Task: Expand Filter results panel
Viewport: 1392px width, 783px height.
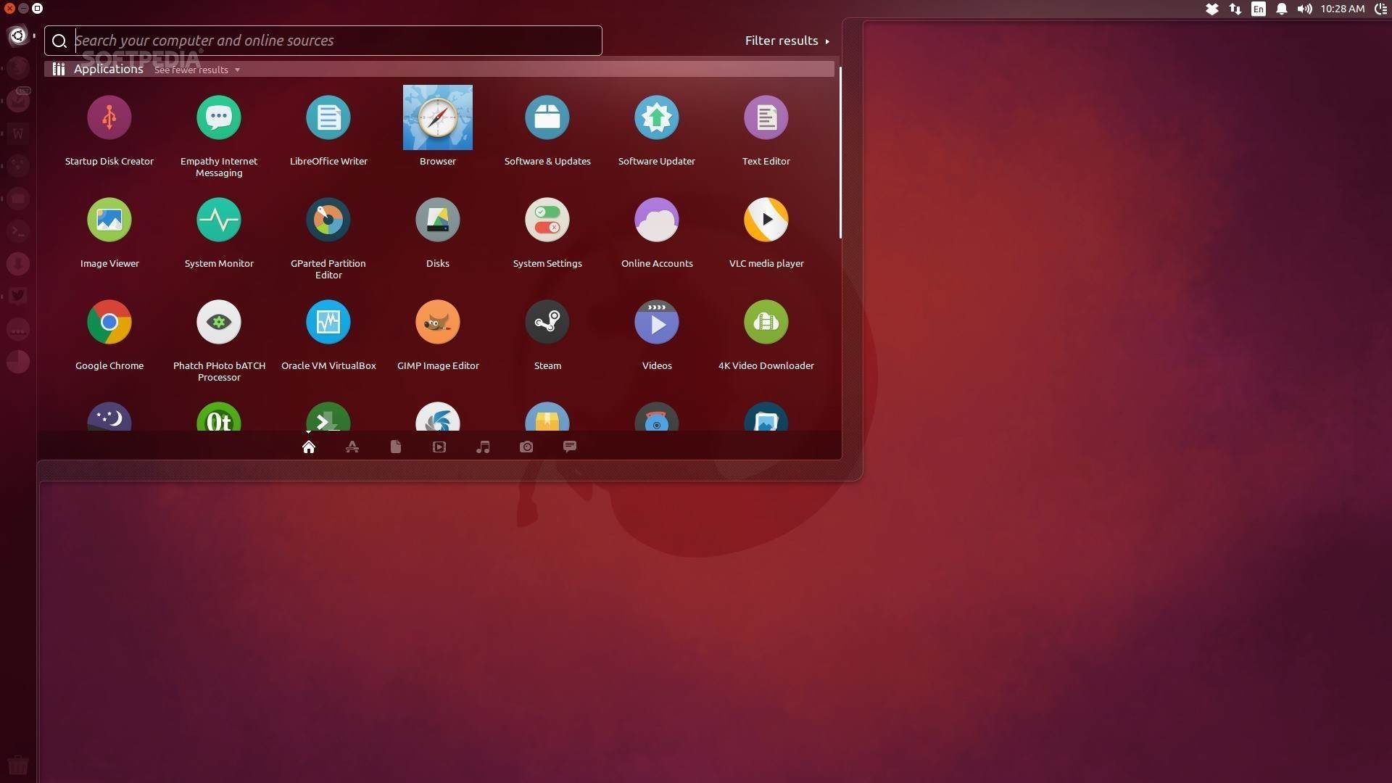Action: point(787,41)
